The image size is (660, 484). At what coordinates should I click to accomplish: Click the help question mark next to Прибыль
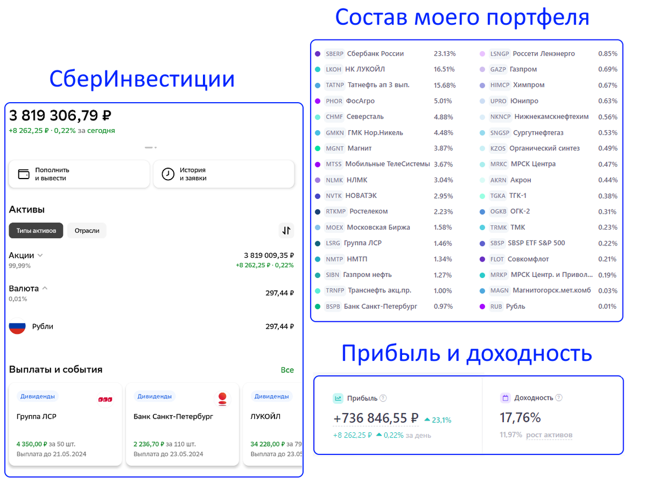[x=383, y=398]
